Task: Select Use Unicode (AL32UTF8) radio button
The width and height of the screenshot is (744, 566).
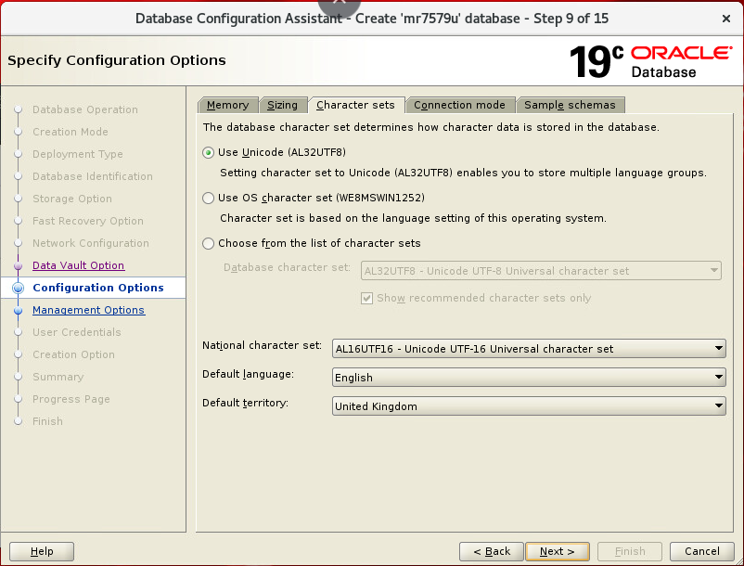Action: coord(208,152)
